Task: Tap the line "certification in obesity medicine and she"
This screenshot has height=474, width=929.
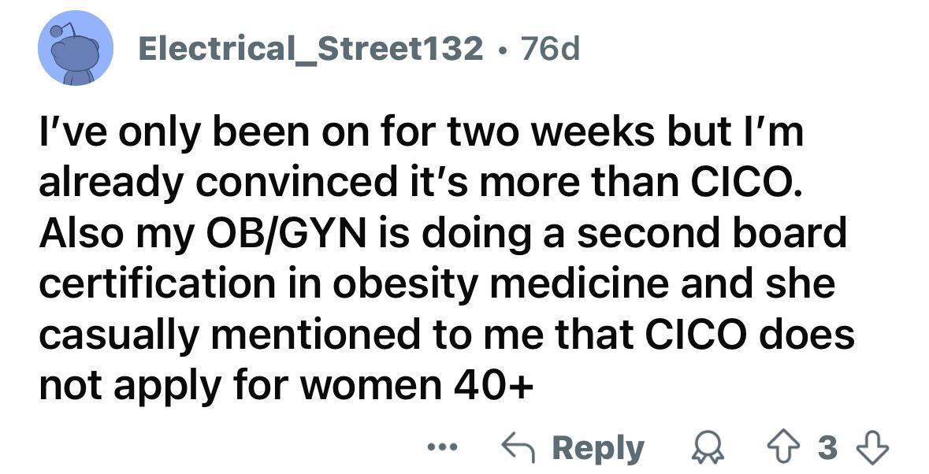Action: (437, 283)
